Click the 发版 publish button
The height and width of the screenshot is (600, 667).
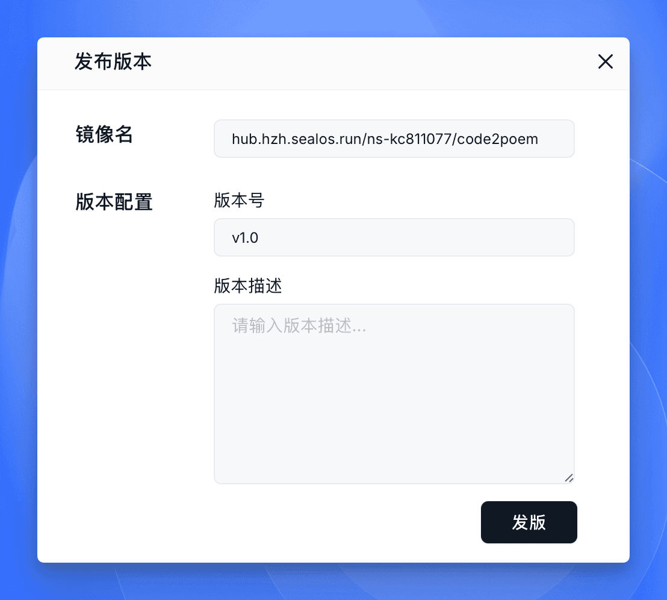coord(529,522)
